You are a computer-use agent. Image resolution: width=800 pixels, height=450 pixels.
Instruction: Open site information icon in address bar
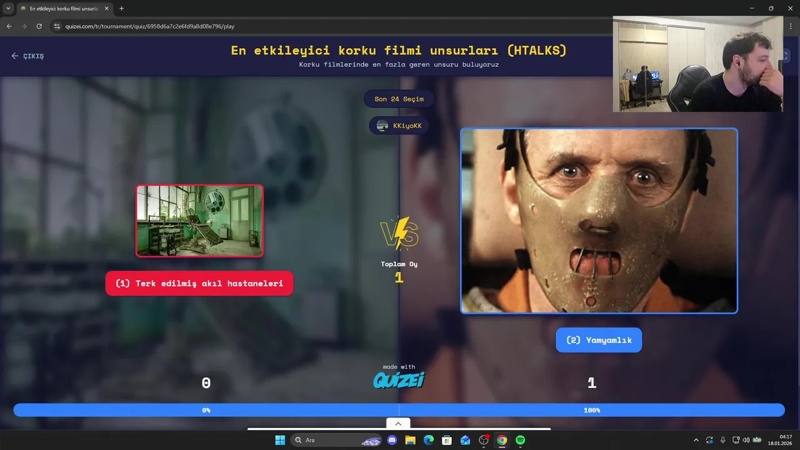click(x=57, y=26)
